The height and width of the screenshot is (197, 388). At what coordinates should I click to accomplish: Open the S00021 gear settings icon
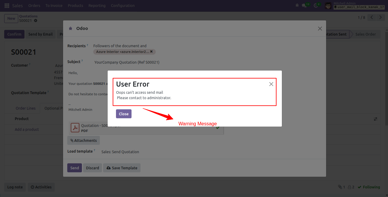[x=36, y=21]
